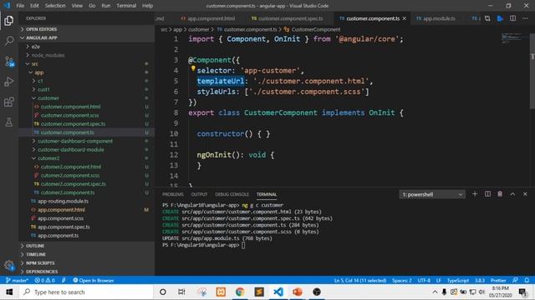The width and height of the screenshot is (535, 300).
Task: Open the Test flask icon view
Action: point(9,122)
